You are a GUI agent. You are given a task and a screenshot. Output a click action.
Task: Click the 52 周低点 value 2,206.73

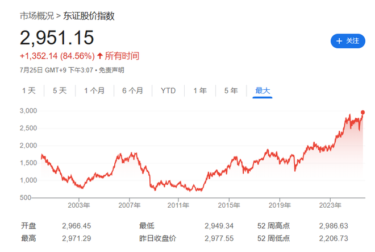334,238
